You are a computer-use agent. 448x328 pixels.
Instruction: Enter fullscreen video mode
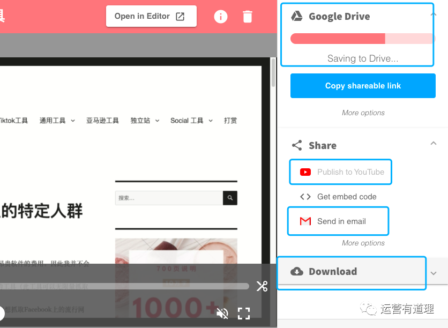(x=244, y=314)
